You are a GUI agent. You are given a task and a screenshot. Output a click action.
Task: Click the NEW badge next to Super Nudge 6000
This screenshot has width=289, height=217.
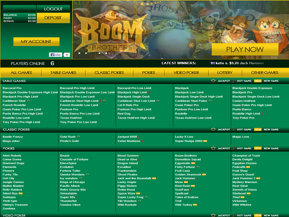pyautogui.click(x=205, y=141)
